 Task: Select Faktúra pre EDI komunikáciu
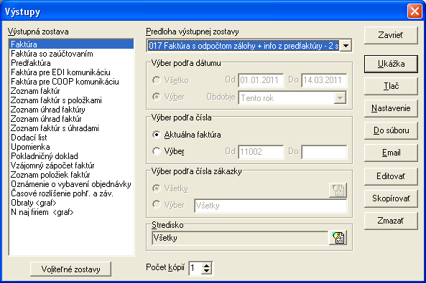coord(72,72)
